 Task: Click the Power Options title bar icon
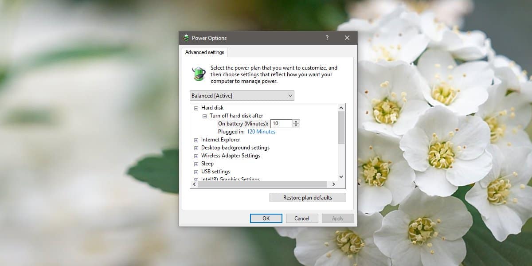coord(186,38)
